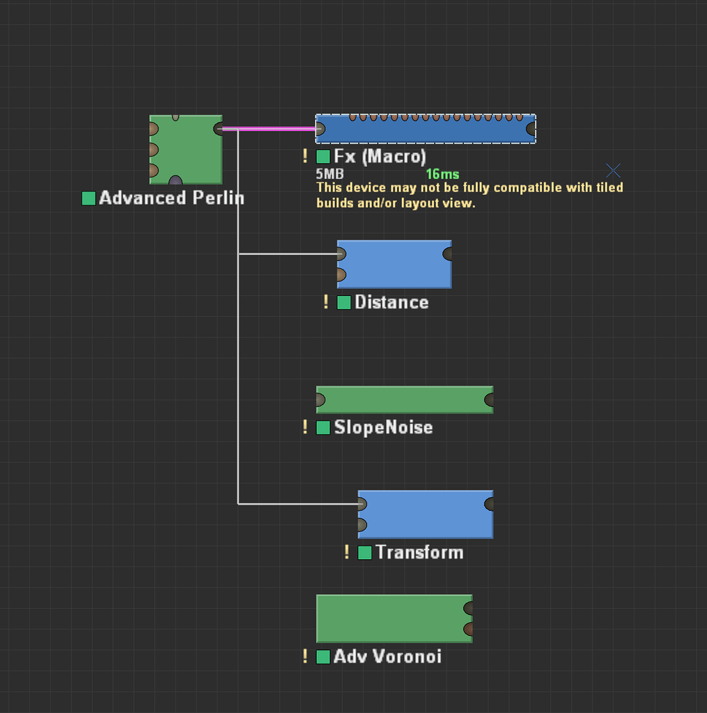Screen dimensions: 707x713
Task: Click the exclamation icon next to the Distance device
Action: point(325,303)
